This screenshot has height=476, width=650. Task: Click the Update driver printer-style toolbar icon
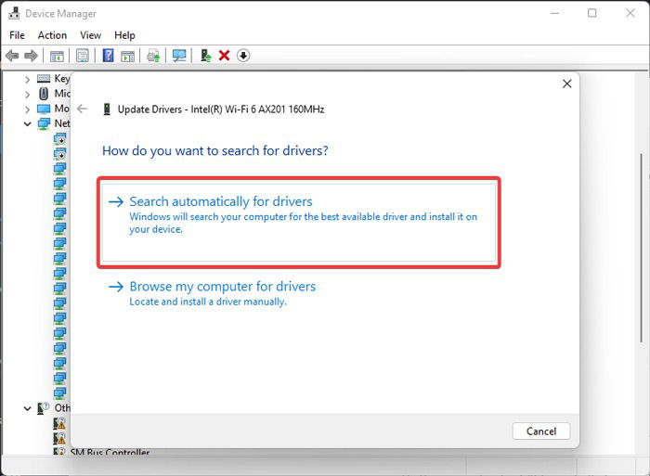(x=153, y=56)
